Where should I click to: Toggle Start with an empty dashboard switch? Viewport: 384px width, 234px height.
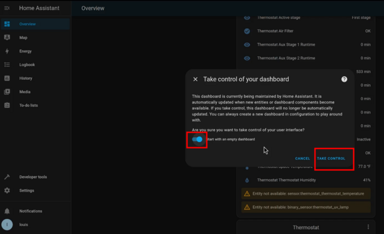click(197, 139)
